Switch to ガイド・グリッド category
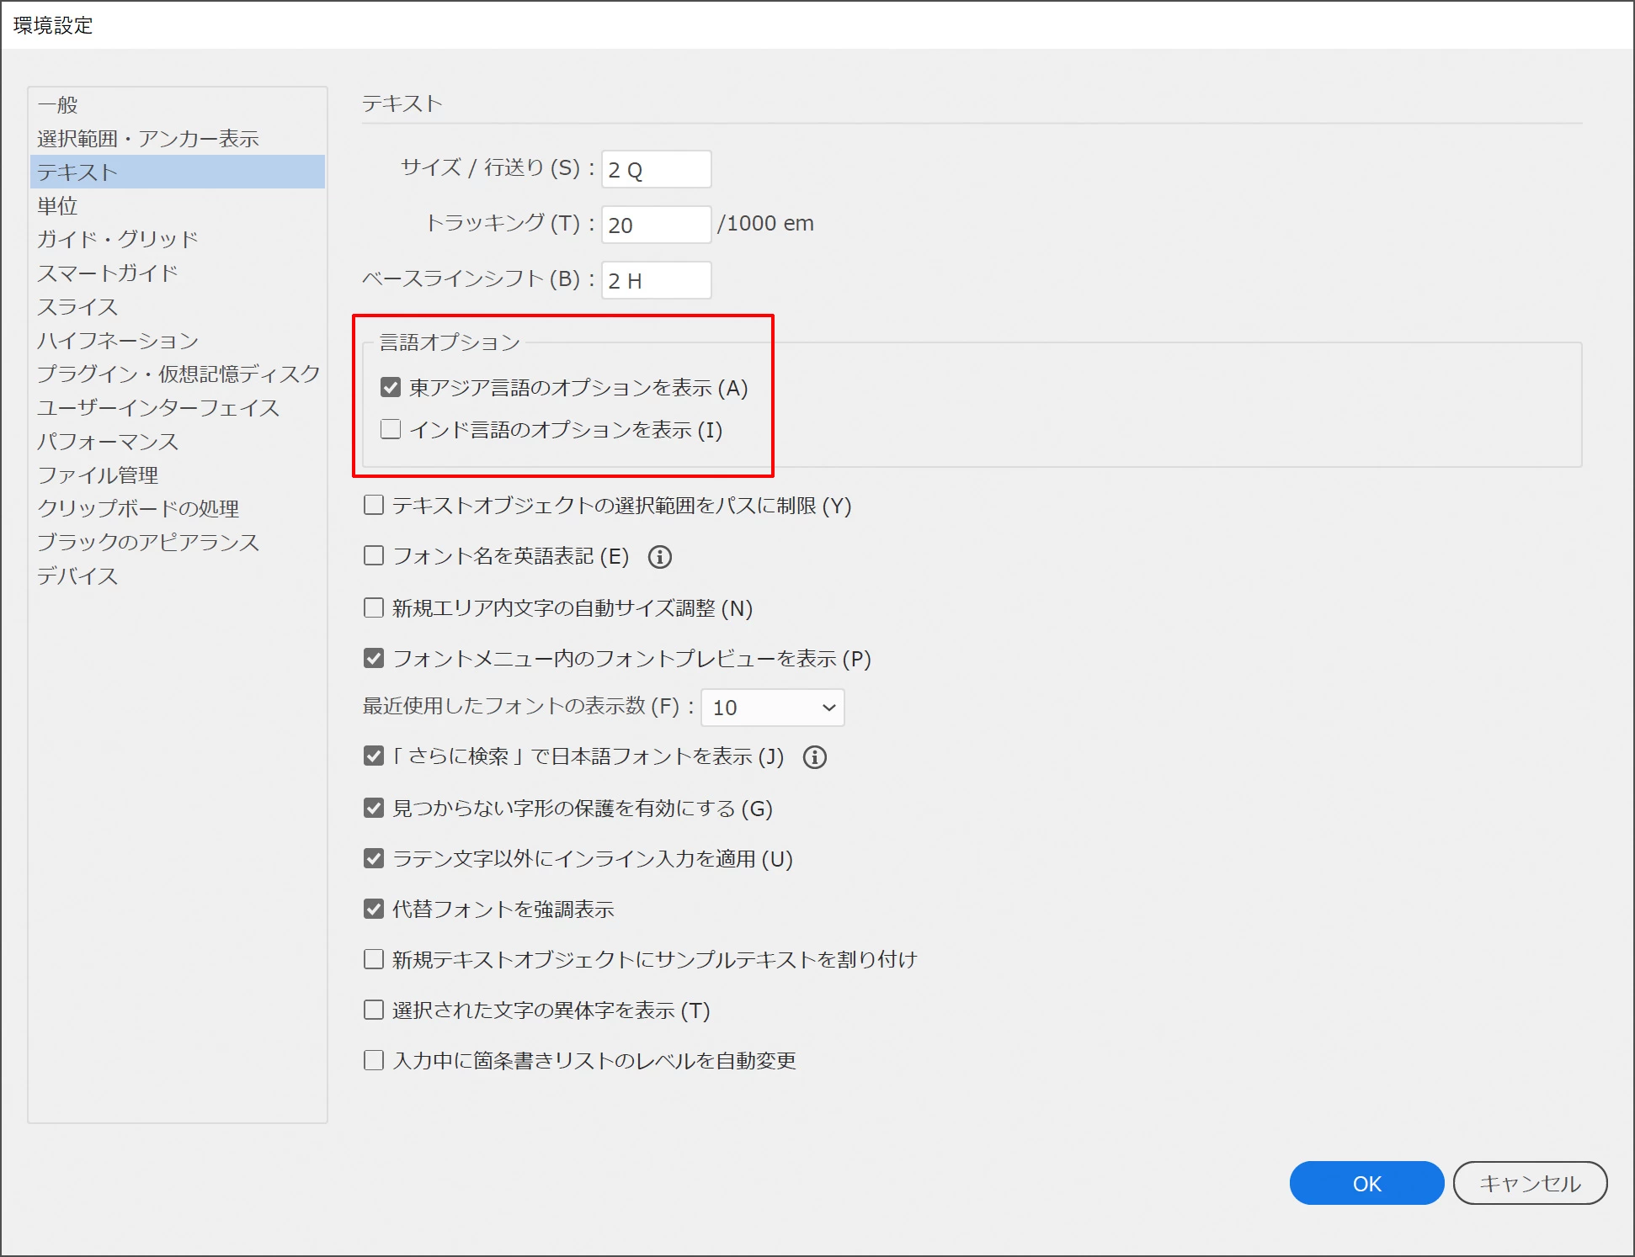 coord(118,240)
